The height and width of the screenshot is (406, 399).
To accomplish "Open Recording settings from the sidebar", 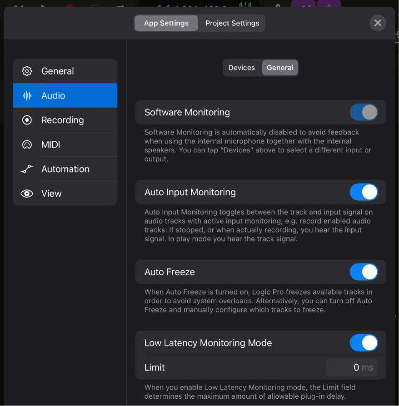I will (27, 120).
